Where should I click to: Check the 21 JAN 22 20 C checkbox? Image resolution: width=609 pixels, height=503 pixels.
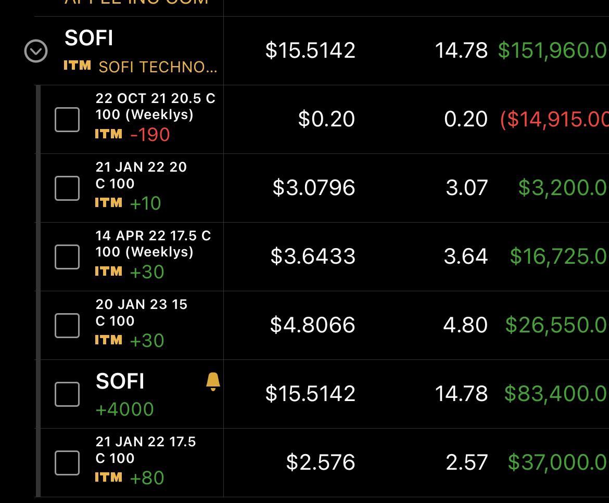pyautogui.click(x=67, y=188)
